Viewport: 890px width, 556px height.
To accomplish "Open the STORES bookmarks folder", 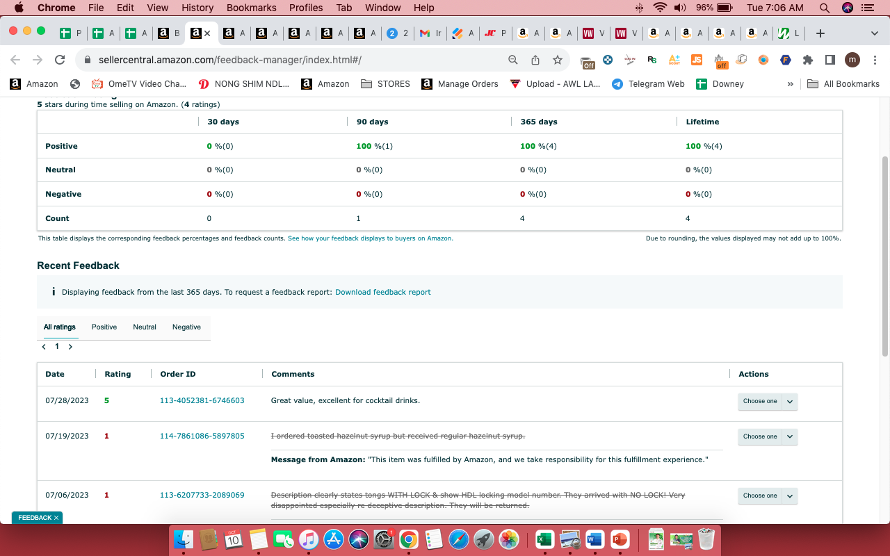I will tap(386, 84).
